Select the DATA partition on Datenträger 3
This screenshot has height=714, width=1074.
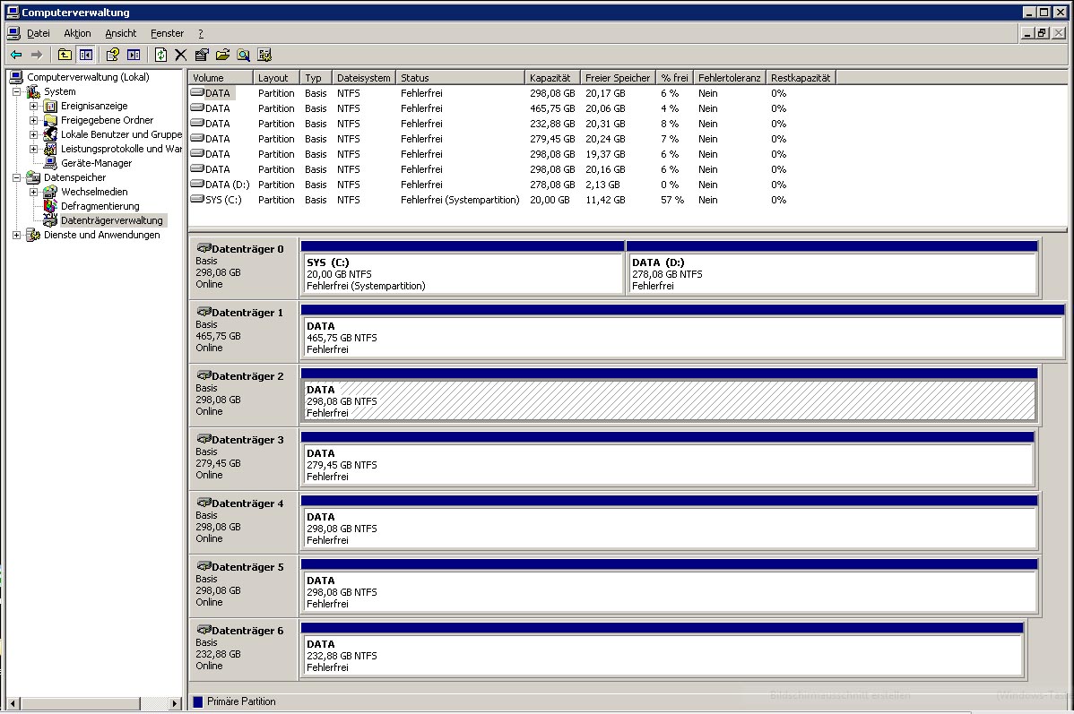667,459
